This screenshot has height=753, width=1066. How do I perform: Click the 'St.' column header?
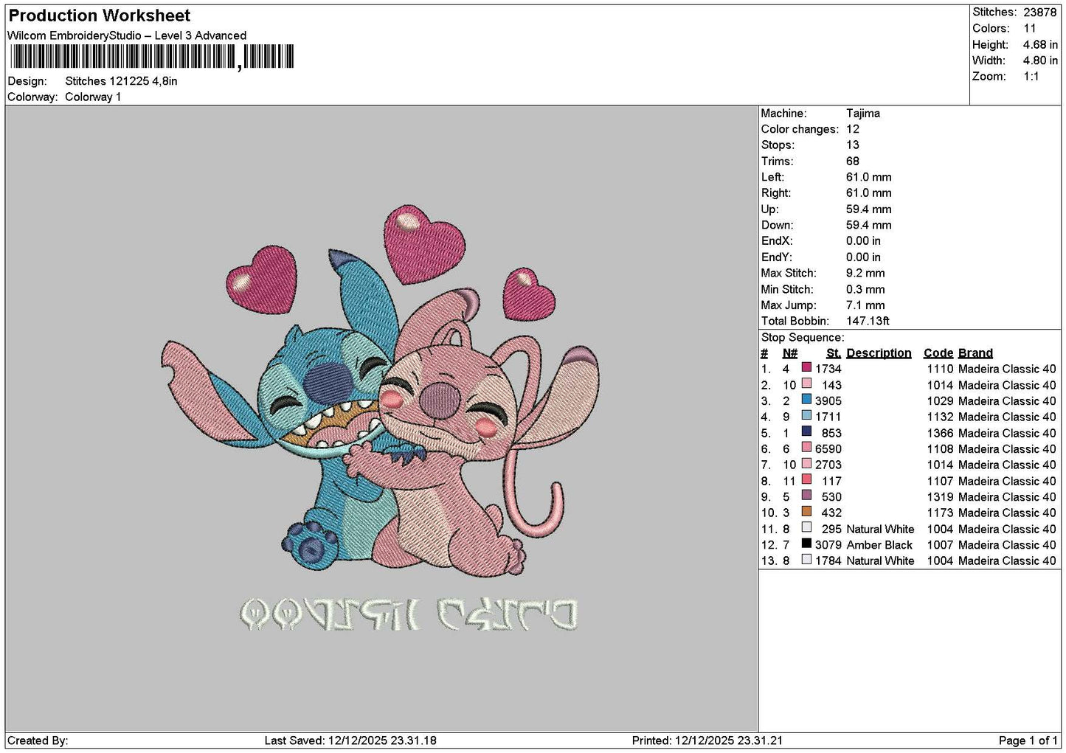[x=834, y=353]
